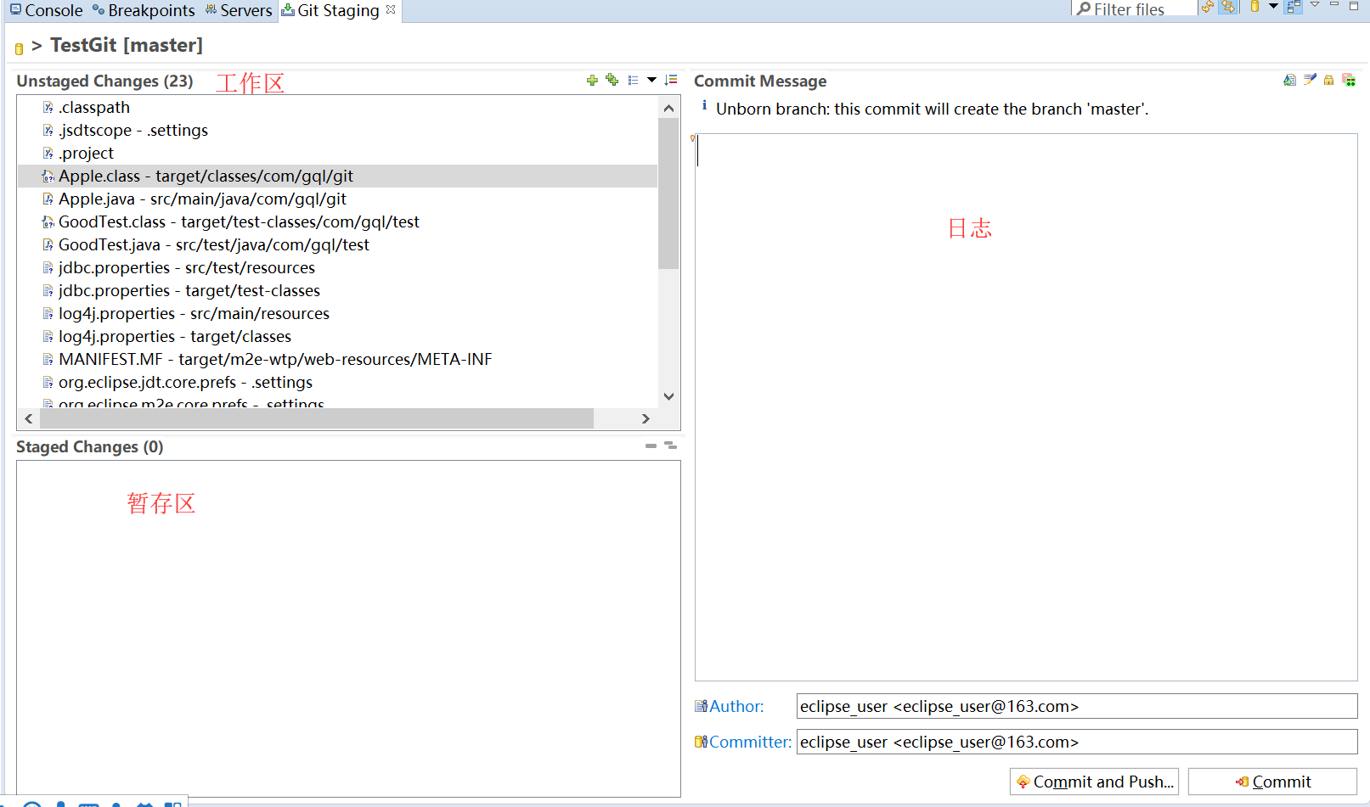The width and height of the screenshot is (1370, 807).
Task: Select GoodTest.java entry
Action: click(x=213, y=244)
